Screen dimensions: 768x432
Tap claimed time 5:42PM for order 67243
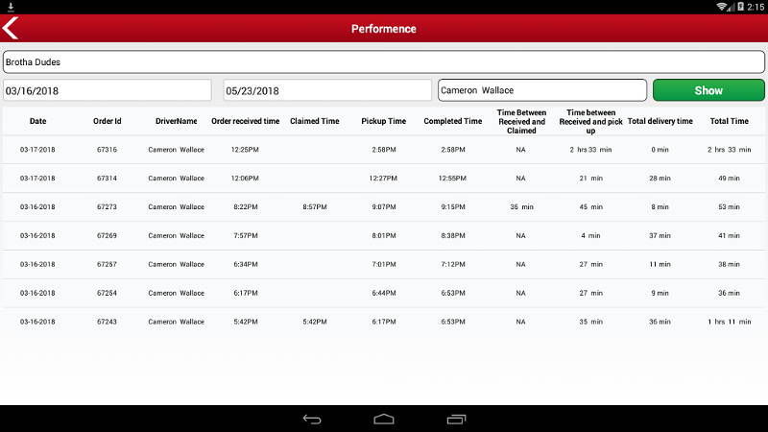[315, 322]
